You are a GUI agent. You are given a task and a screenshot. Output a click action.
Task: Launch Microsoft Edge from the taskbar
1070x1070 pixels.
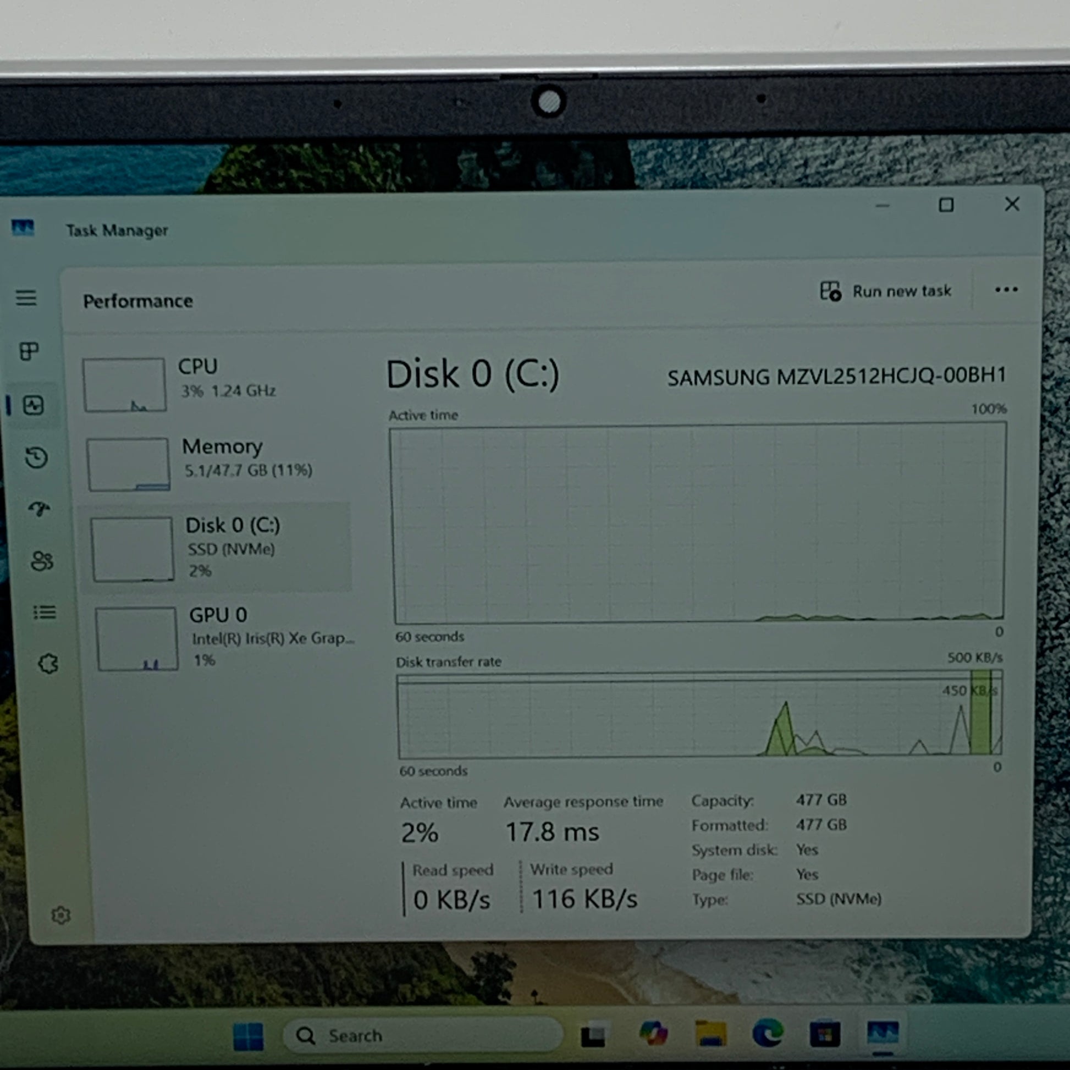(768, 1033)
